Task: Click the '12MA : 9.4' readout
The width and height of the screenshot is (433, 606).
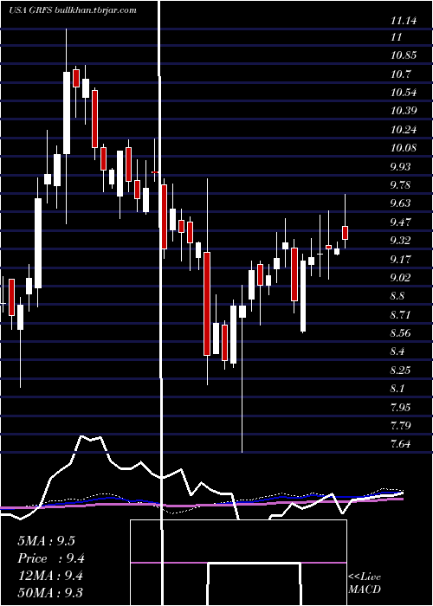Action: point(51,576)
